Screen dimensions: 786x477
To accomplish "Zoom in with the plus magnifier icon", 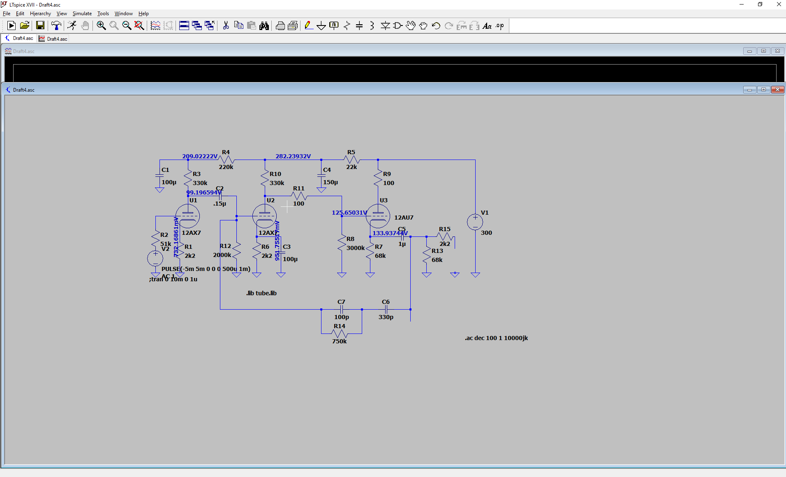I will coord(101,26).
